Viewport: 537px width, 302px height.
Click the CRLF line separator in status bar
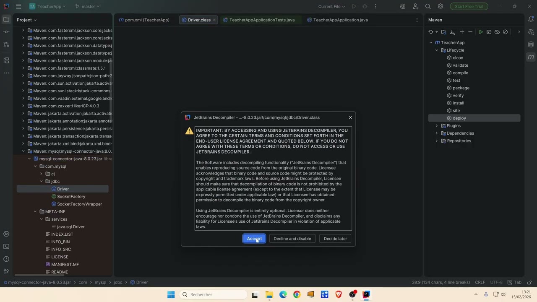point(480,282)
